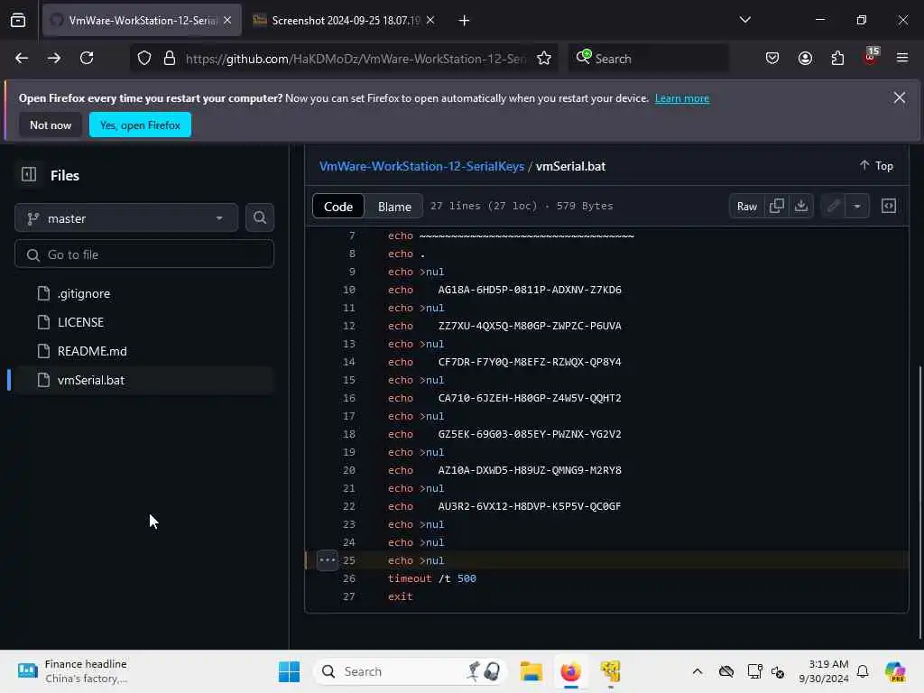Show site security padlock info
The image size is (924, 693).
[x=170, y=59]
